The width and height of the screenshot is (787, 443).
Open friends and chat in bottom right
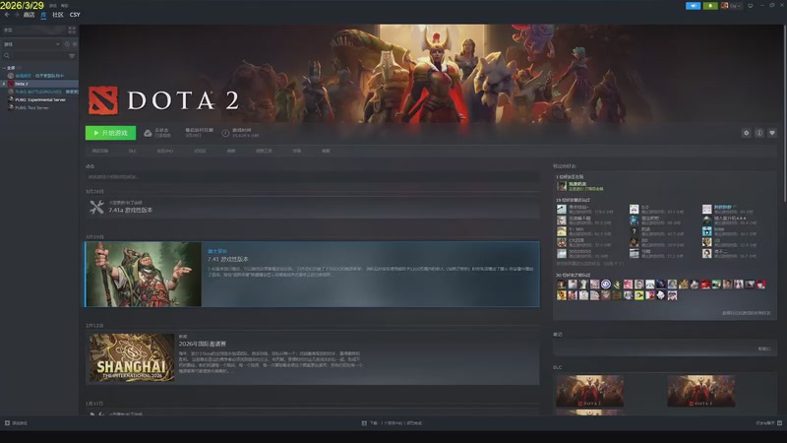click(769, 423)
